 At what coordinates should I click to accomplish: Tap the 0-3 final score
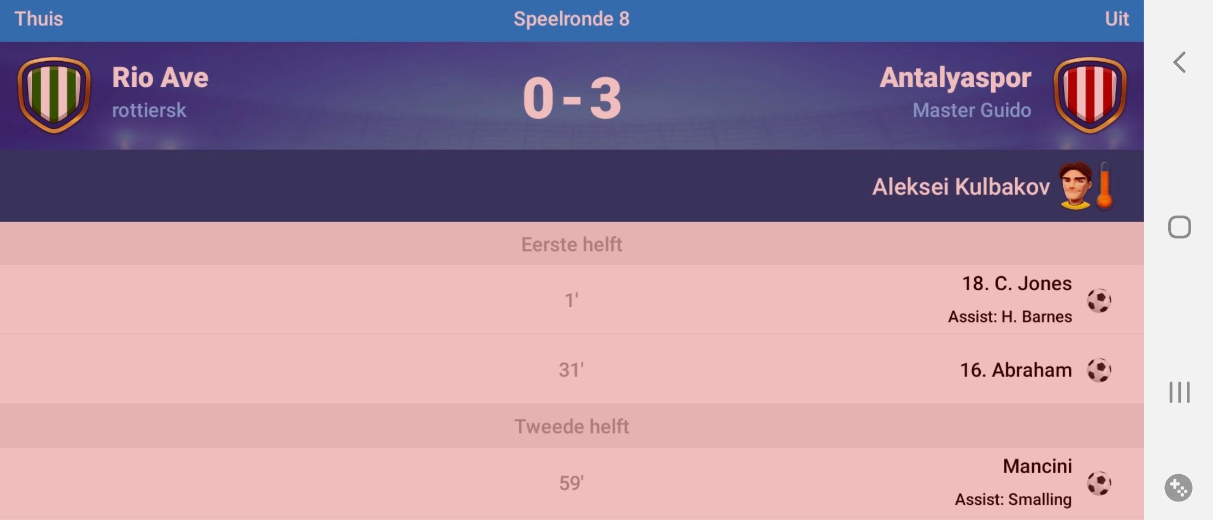(x=572, y=98)
